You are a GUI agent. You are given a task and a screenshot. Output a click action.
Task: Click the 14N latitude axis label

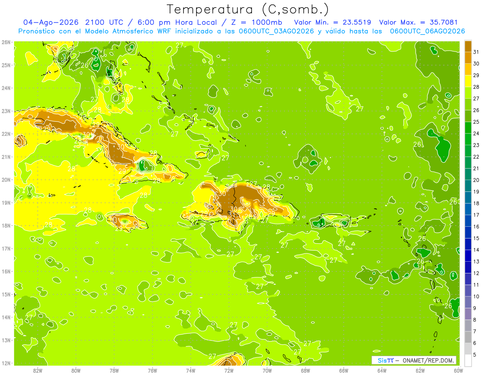coord(6,317)
